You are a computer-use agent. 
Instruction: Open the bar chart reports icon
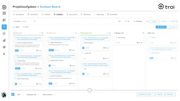point(4,40)
